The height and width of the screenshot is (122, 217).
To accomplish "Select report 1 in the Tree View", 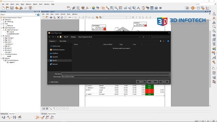I will [12, 62].
